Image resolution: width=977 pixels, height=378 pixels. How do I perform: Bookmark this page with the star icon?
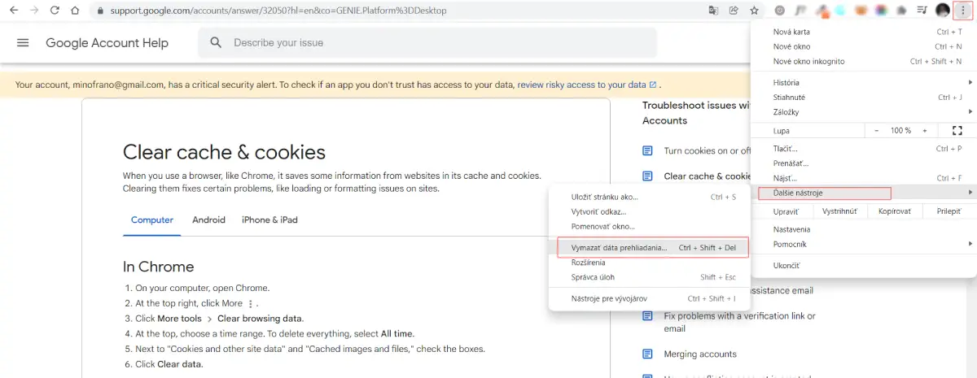click(x=754, y=11)
